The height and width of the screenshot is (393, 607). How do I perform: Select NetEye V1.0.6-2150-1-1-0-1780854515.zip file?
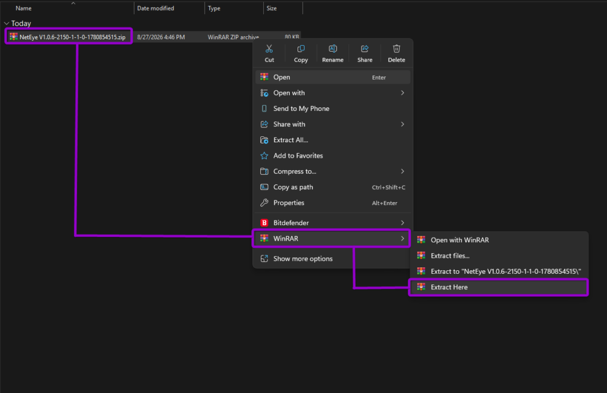[72, 37]
